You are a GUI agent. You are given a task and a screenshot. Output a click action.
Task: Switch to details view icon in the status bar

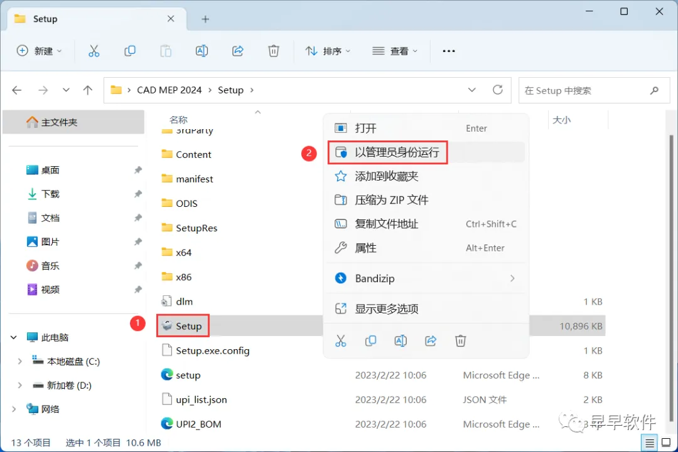(x=650, y=443)
